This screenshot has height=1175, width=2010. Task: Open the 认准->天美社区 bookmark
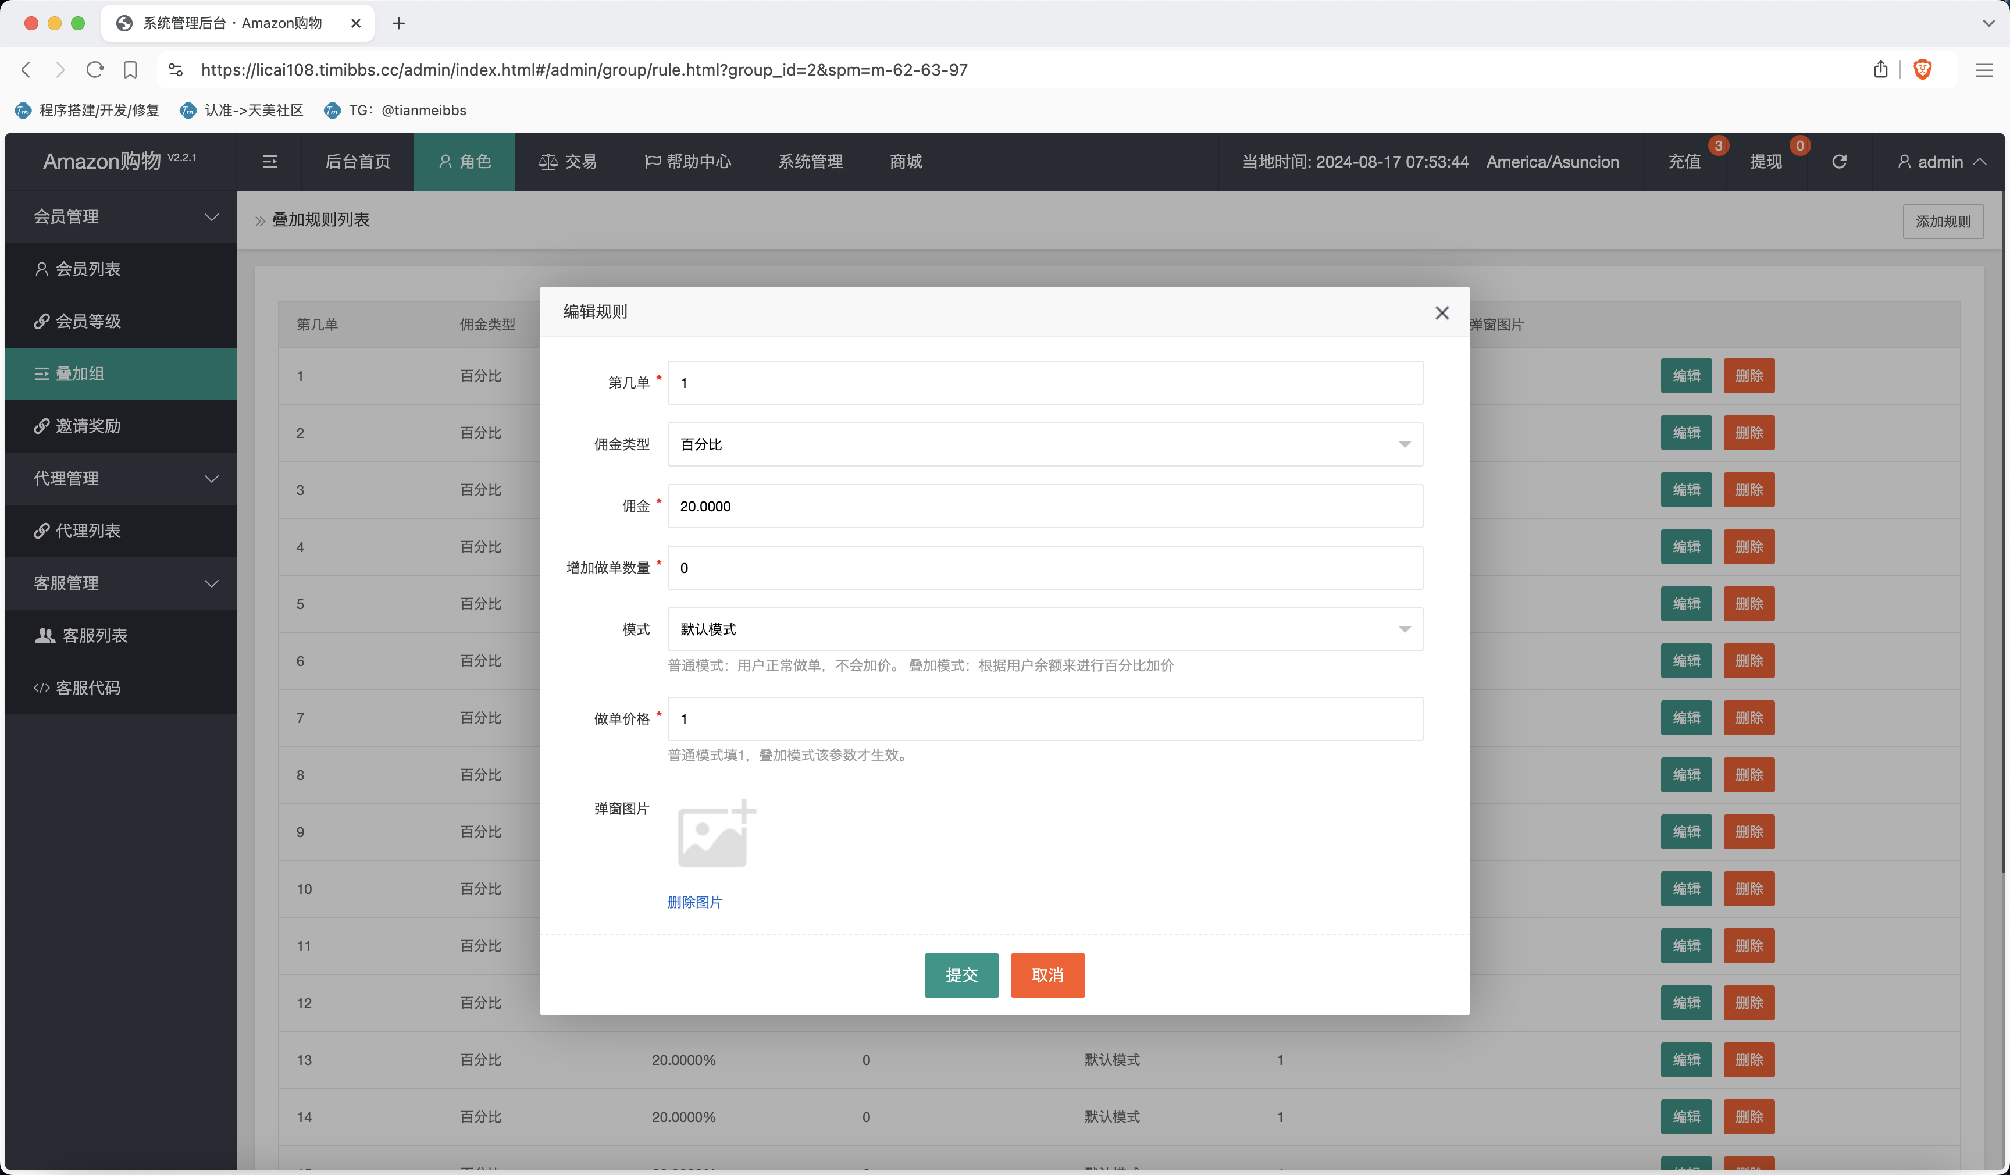tap(243, 110)
